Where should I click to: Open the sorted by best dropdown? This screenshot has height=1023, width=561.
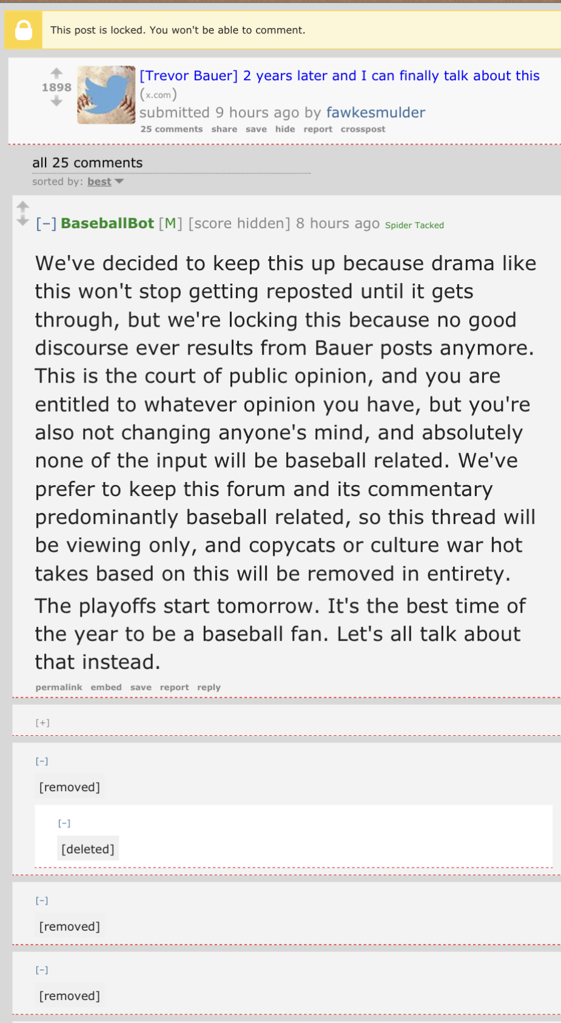click(106, 182)
